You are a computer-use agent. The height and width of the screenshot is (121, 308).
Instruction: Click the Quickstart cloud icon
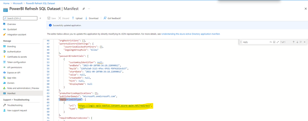click(4, 29)
